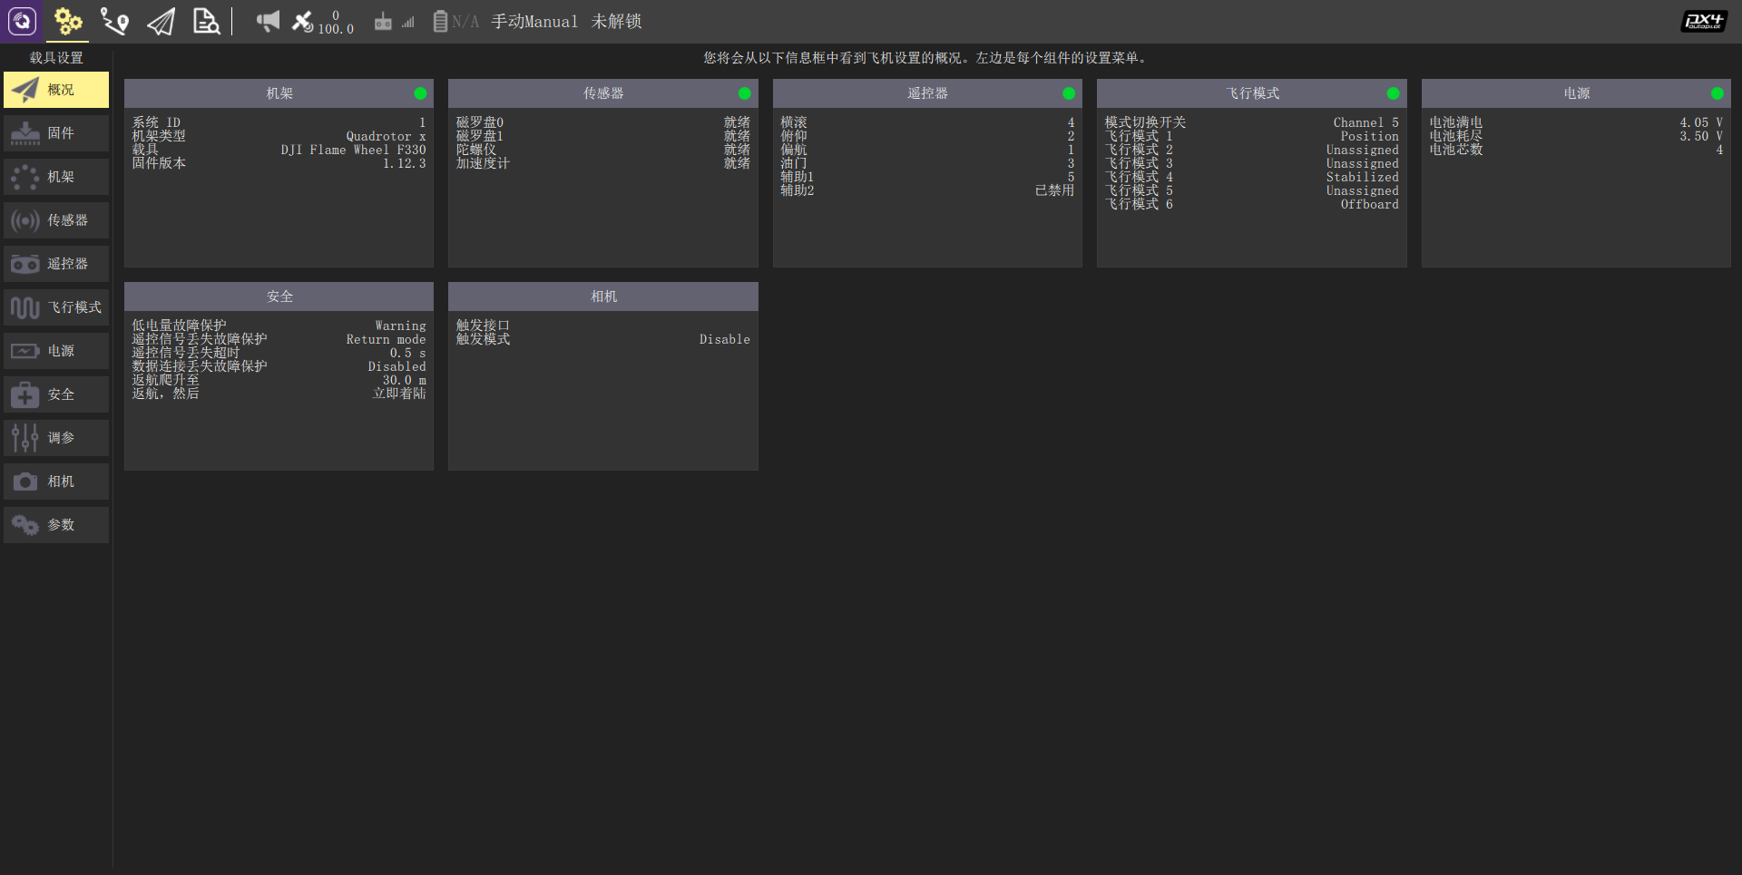The width and height of the screenshot is (1742, 875).
Task: Click the 立即着陆 land immediately value
Action: pos(399,394)
